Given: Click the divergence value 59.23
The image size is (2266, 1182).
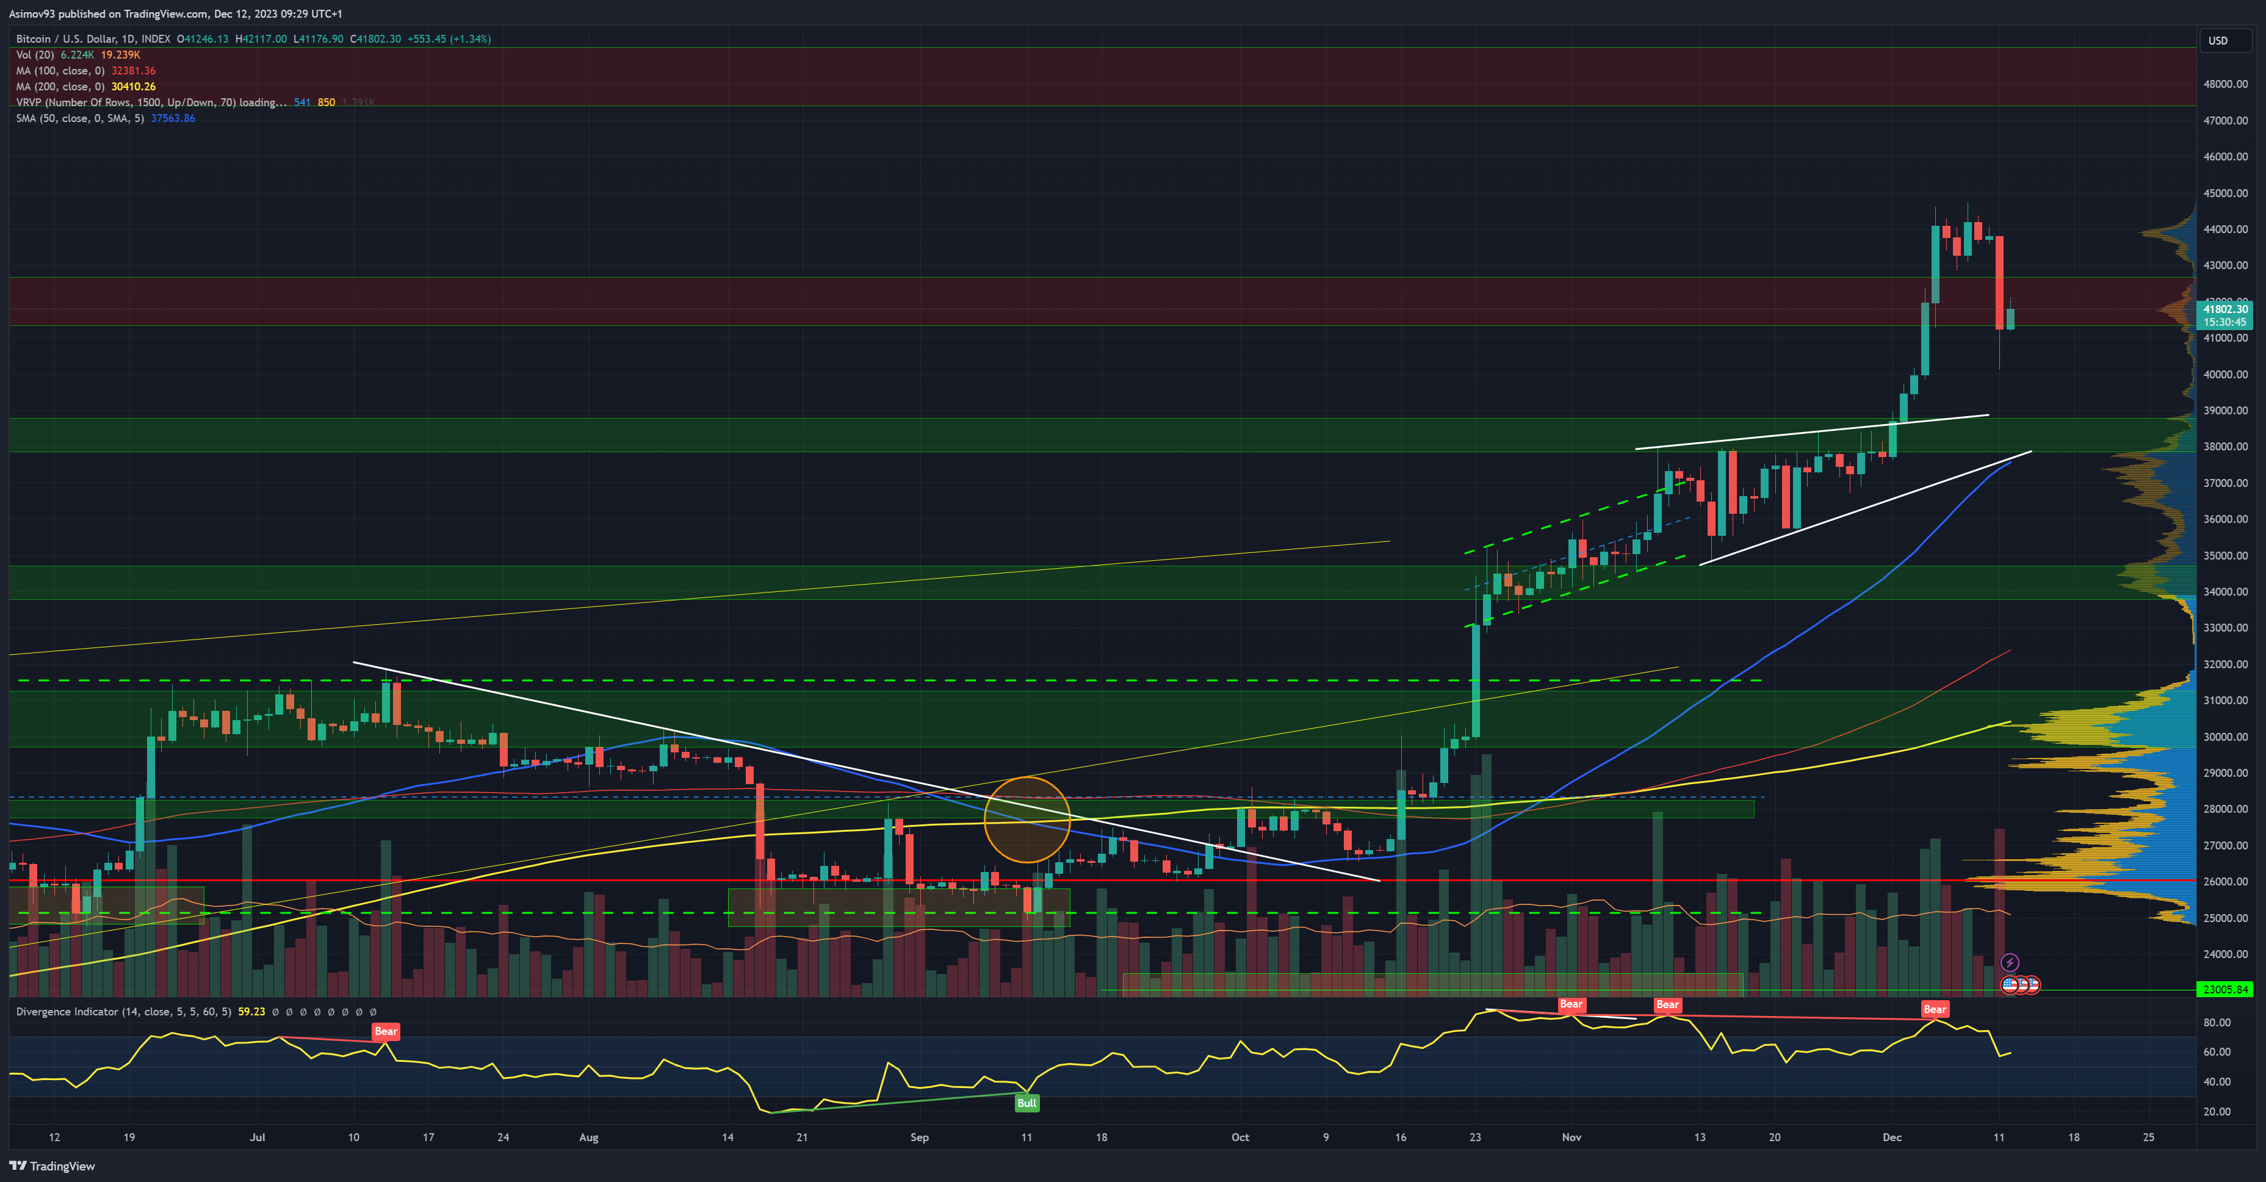Looking at the screenshot, I should pos(251,1011).
